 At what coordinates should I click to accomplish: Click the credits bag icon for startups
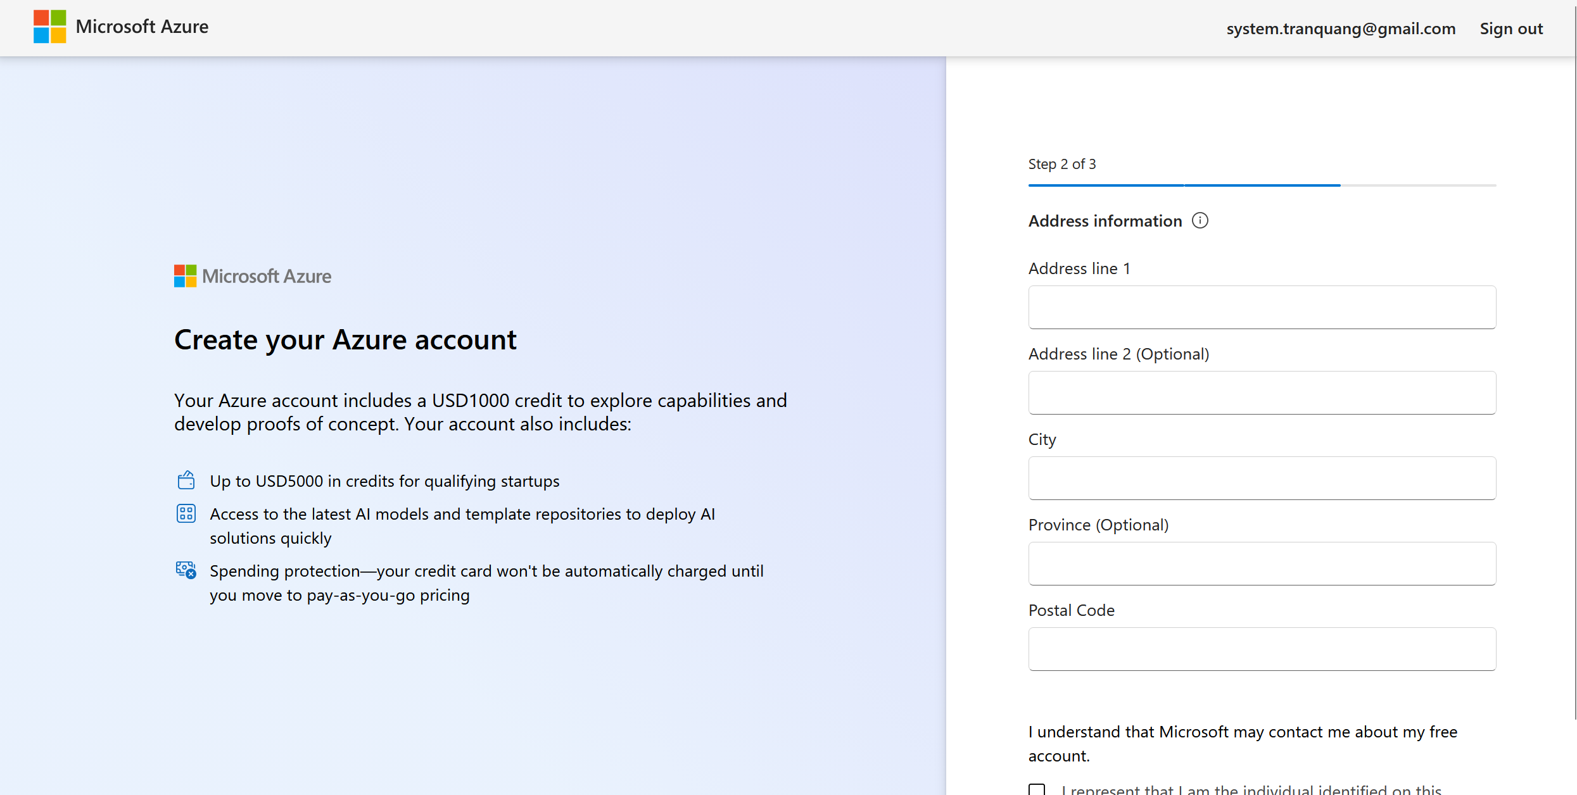click(186, 480)
